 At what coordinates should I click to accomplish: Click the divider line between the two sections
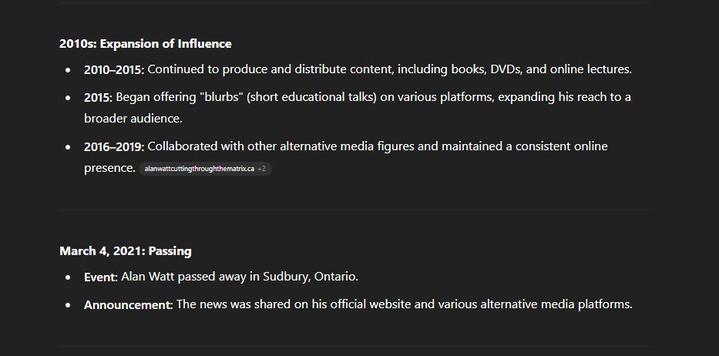[354, 210]
